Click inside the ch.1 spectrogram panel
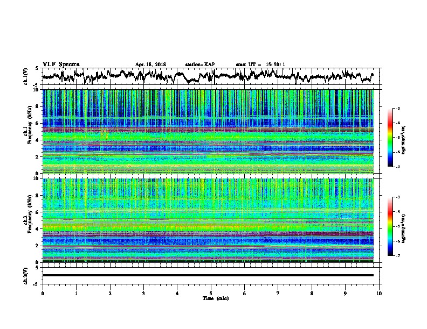Screen dimensions: 427x329 [208, 131]
